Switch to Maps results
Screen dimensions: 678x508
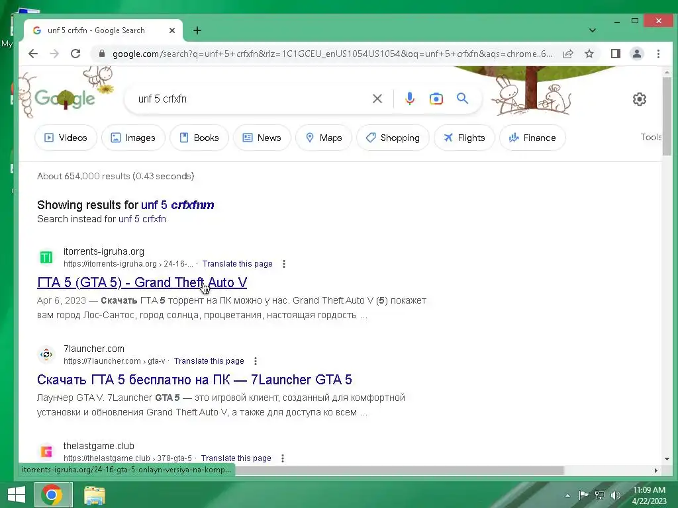tap(324, 138)
